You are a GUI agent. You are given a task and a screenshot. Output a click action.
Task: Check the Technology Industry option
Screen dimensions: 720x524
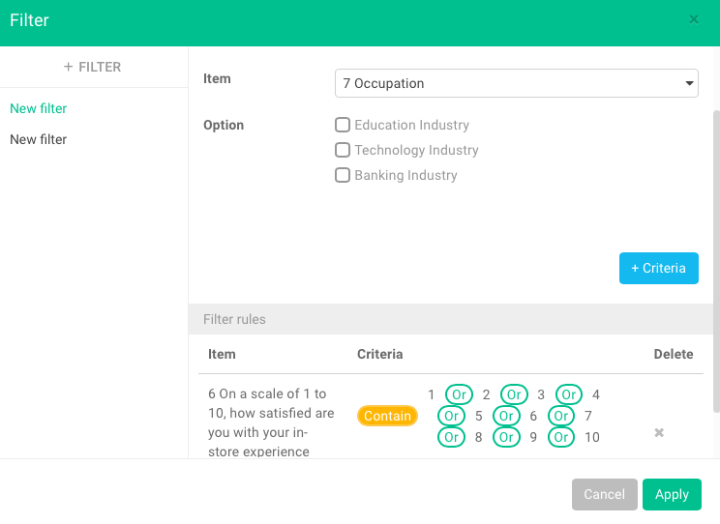343,150
